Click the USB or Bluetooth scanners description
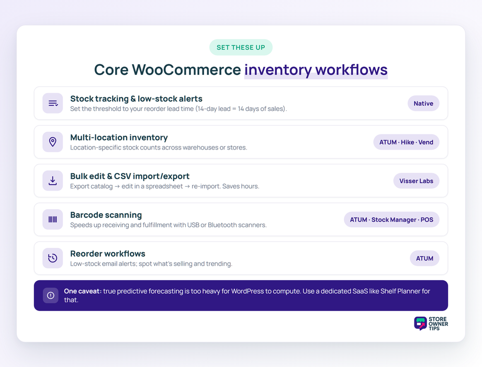 click(168, 225)
